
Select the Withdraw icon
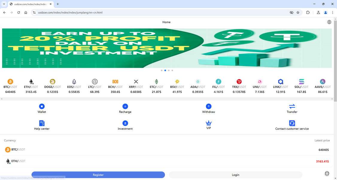click(x=209, y=106)
